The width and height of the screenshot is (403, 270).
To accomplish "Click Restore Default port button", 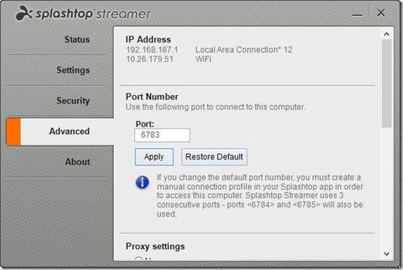I will [215, 157].
